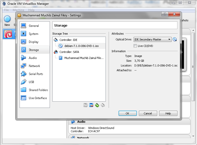Click the VirtualBox Manager title bar icon
The width and height of the screenshot is (197, 145).
click(4, 4)
